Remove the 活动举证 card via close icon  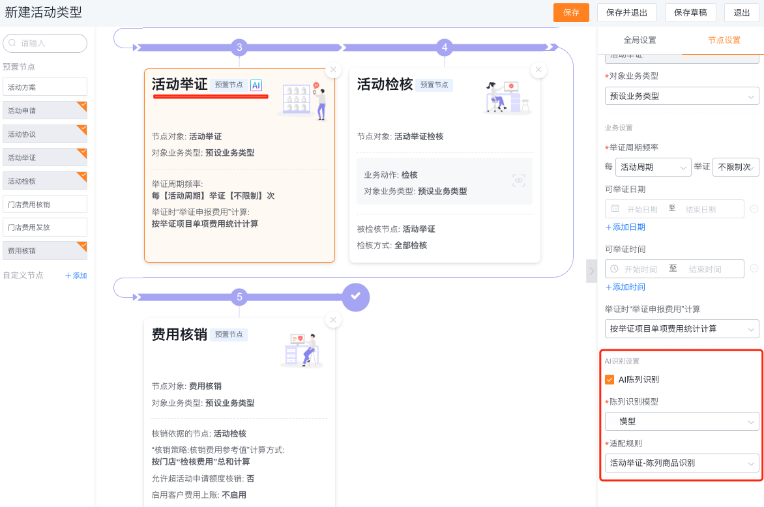click(333, 70)
